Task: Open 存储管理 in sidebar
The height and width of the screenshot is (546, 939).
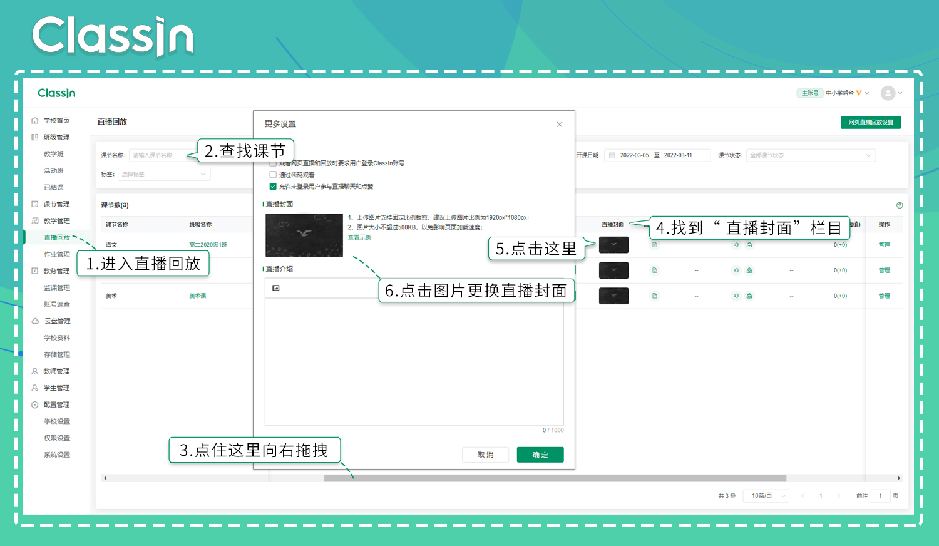Action: click(x=57, y=354)
